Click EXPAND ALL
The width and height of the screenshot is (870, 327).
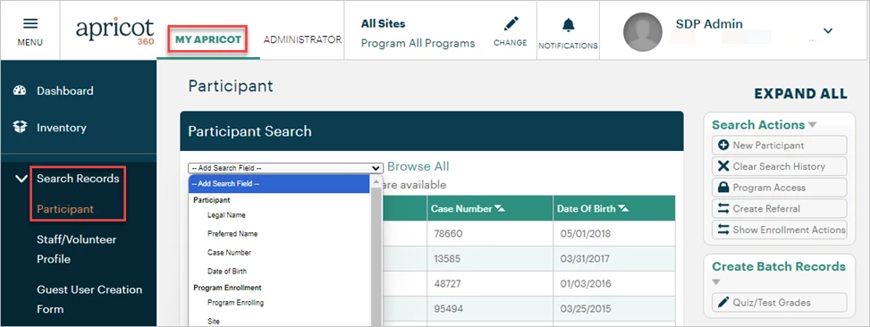tap(800, 94)
